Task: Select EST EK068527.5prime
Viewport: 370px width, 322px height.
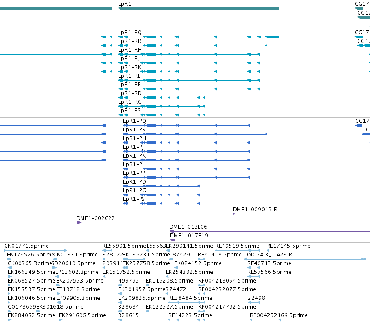Action: point(31,281)
